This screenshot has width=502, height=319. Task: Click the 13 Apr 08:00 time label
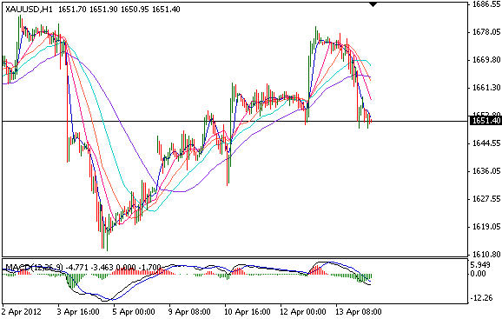coord(358,312)
